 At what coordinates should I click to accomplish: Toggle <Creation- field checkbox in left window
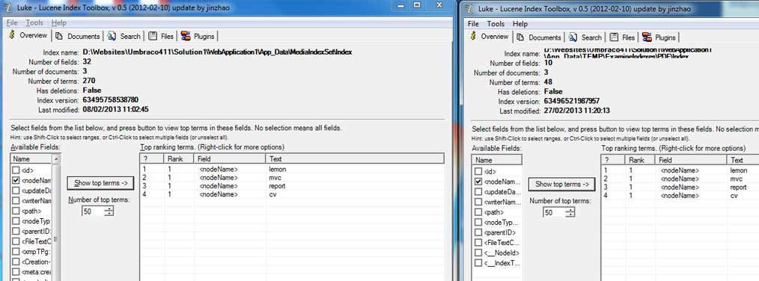coord(16,262)
